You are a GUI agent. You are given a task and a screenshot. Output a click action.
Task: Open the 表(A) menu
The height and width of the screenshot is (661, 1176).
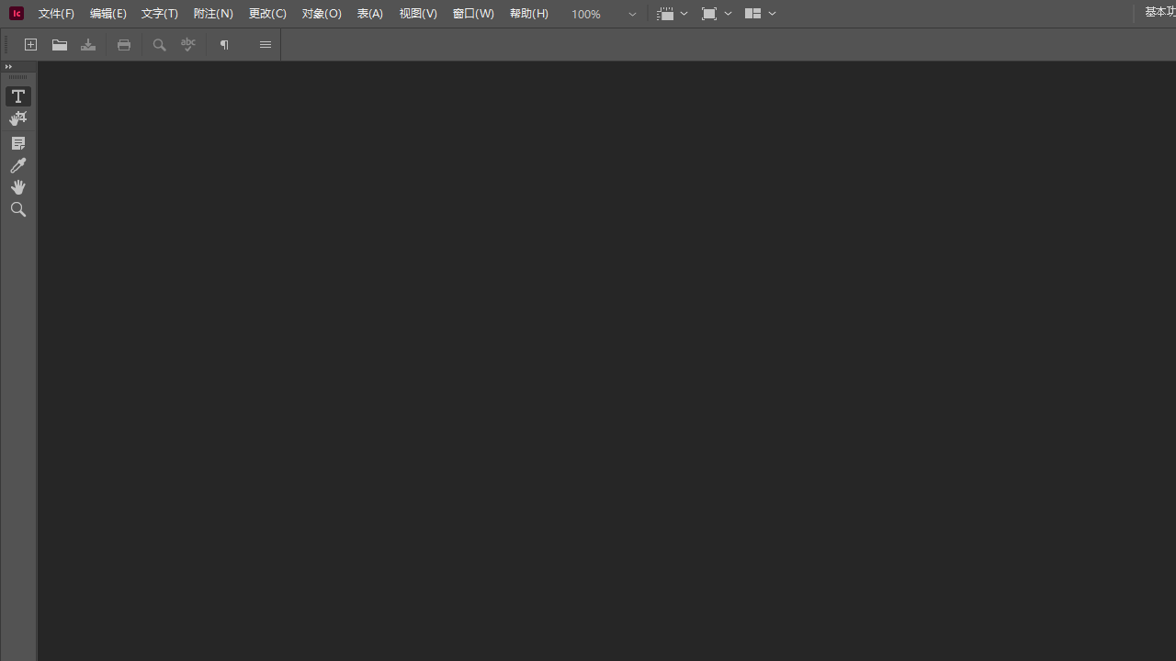(370, 14)
